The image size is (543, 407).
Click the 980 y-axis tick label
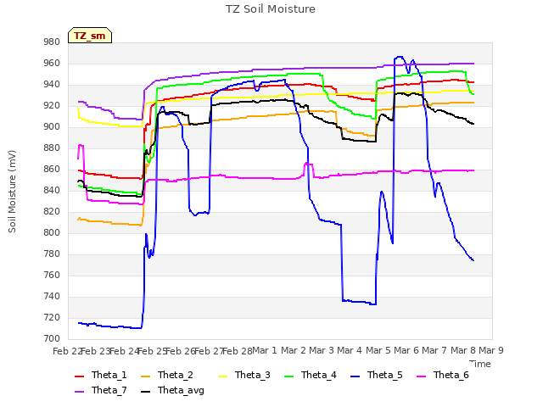coord(52,42)
